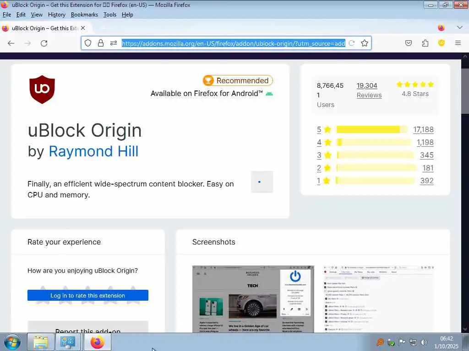
Task: Open the filter lists settings screenshot thumbnail
Action: coord(379,299)
